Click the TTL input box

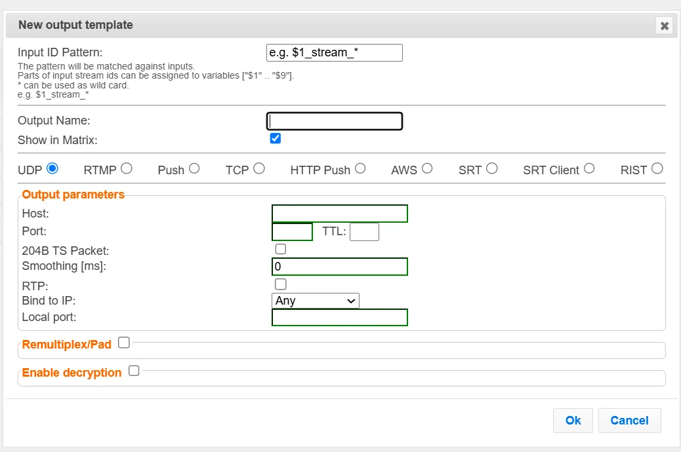coord(364,232)
